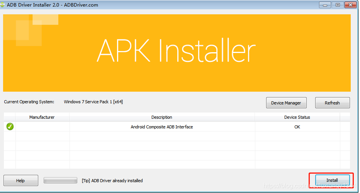Sort by the Description column header
Screen dimensions: 360x193
162,117
